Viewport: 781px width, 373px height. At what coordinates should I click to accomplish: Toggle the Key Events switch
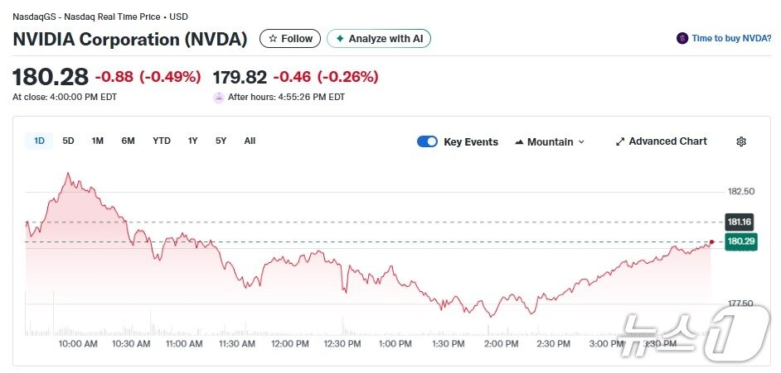point(427,141)
